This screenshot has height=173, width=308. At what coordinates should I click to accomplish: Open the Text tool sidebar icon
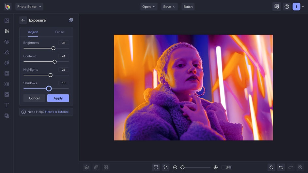pos(7,105)
